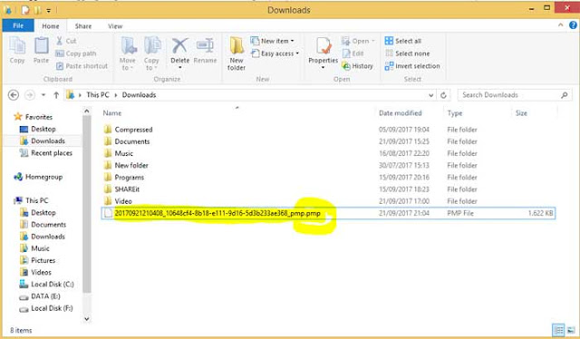Click the Delete red X icon

[179, 46]
